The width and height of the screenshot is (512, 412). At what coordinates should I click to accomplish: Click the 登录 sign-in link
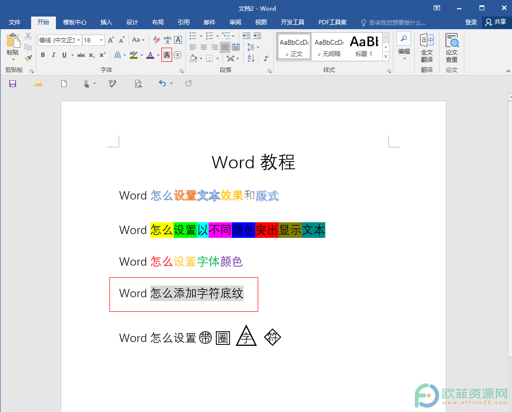tap(471, 22)
